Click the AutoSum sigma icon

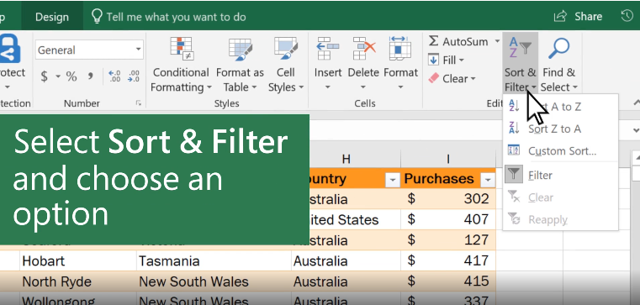pyautogui.click(x=433, y=41)
